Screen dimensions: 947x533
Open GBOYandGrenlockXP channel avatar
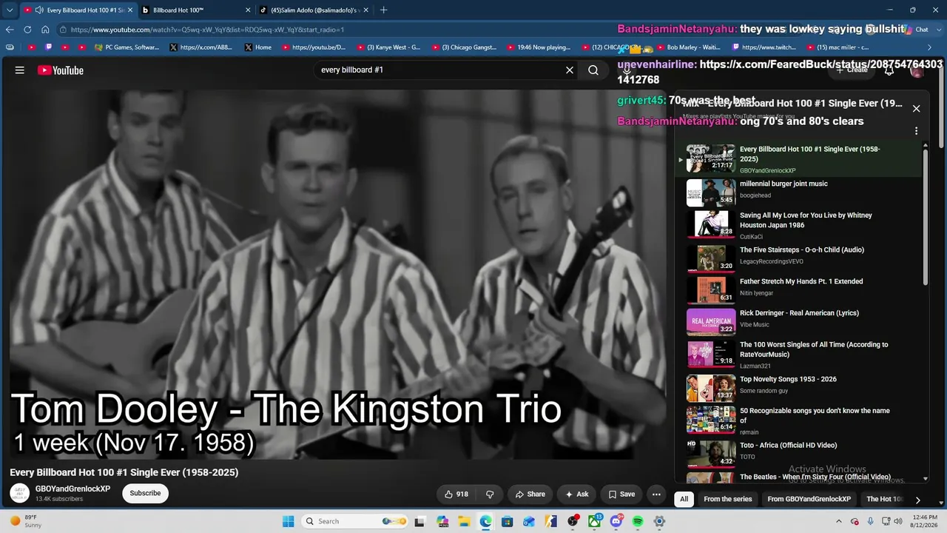[x=19, y=493]
